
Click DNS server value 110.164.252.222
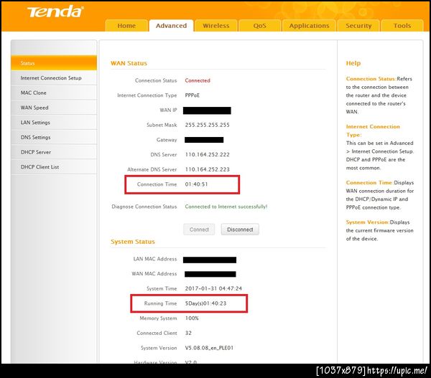point(207,154)
